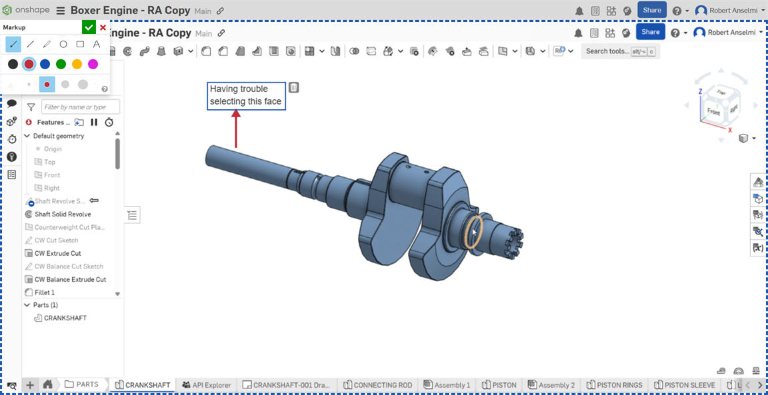Click the filter funnel icon
This screenshot has width=768, height=395.
tap(31, 107)
